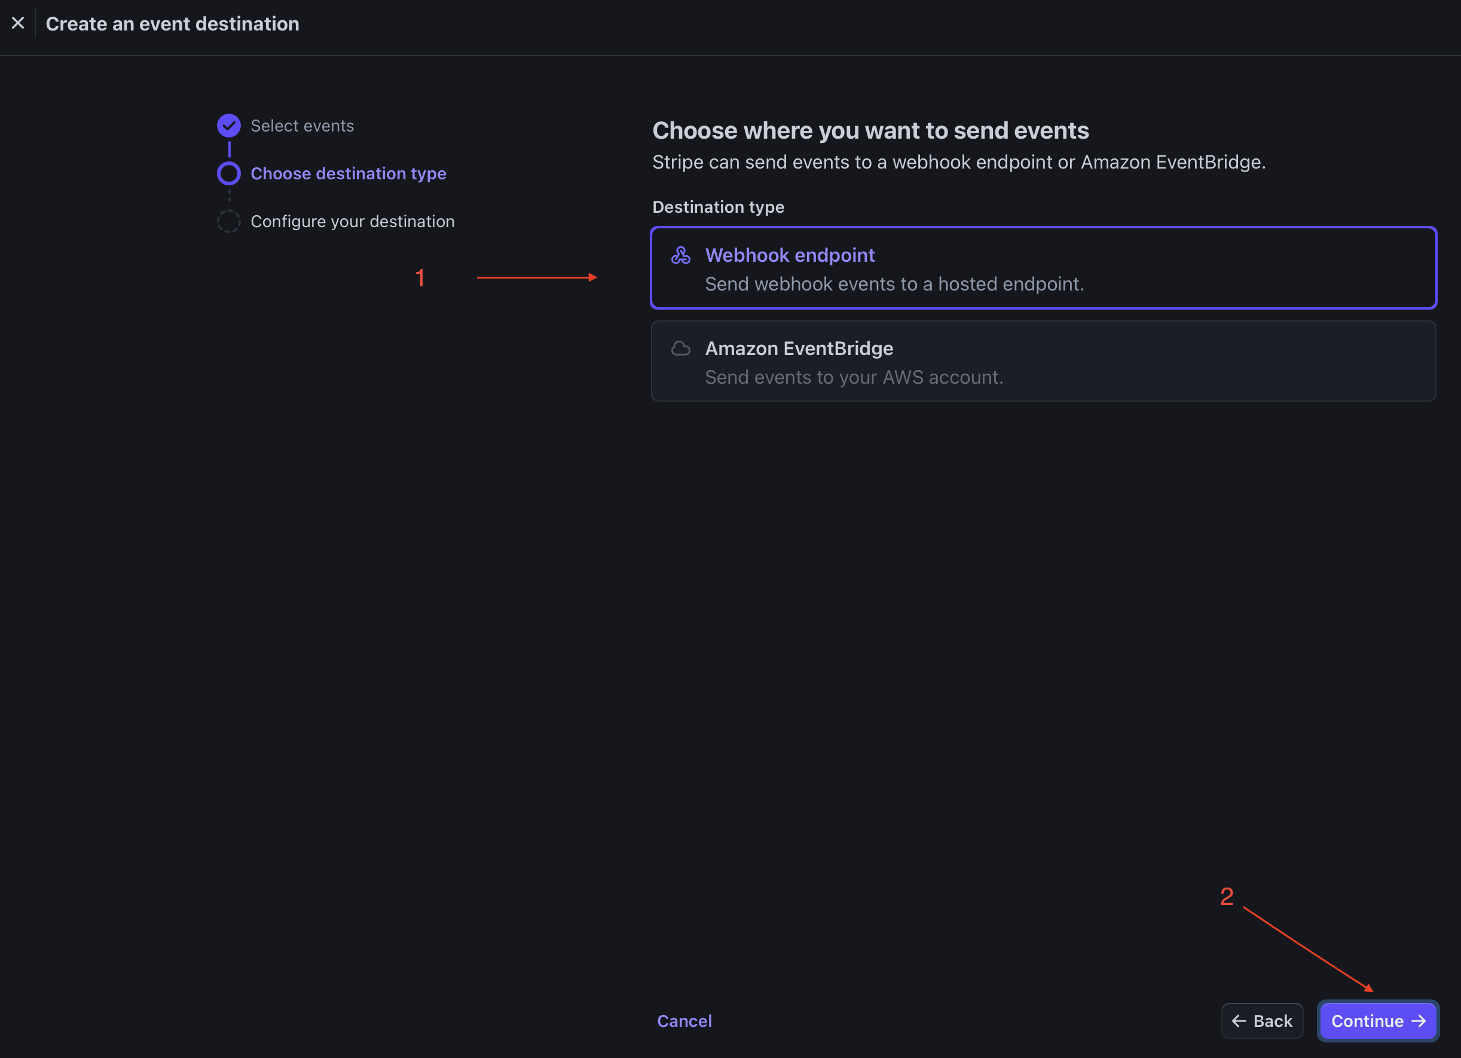
Task: Click the Amazon EventBridge title text
Action: click(x=799, y=348)
